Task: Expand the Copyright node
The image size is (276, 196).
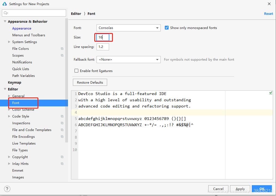Action: (x=9, y=157)
